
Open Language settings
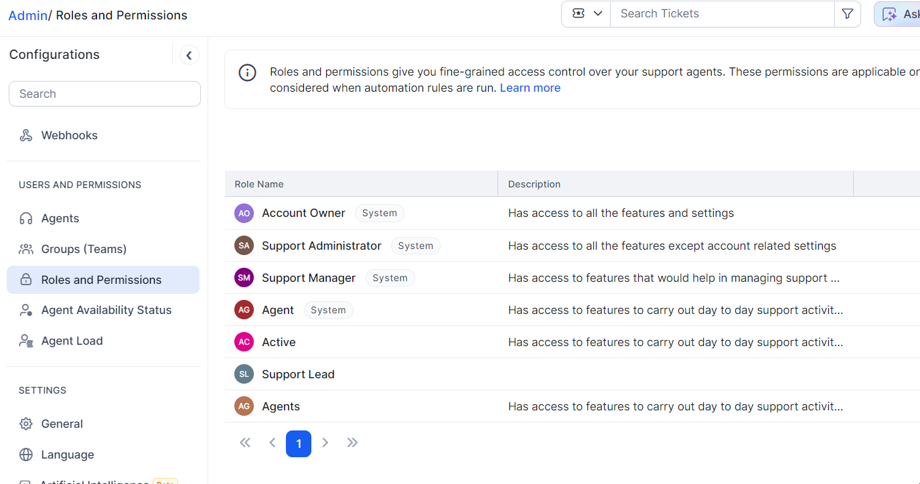coord(68,455)
